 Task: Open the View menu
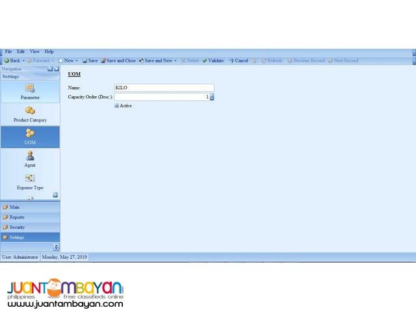coord(34,51)
